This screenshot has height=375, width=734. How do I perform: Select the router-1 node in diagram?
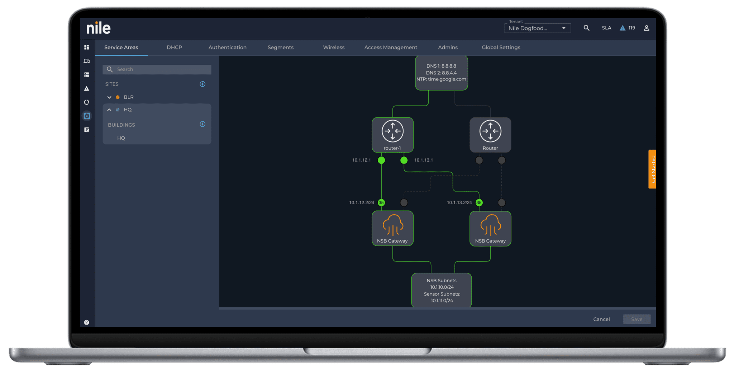392,135
